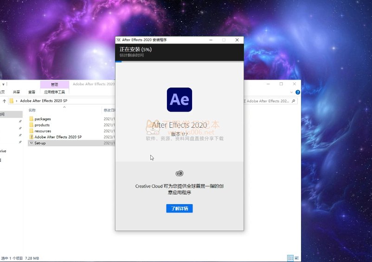Select the resources folder
The height and width of the screenshot is (262, 372).
click(x=43, y=131)
